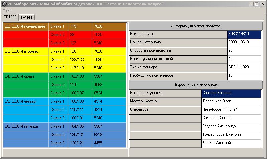267x159 pixels.
Task: Select cell 132/133
Action: (80, 60)
